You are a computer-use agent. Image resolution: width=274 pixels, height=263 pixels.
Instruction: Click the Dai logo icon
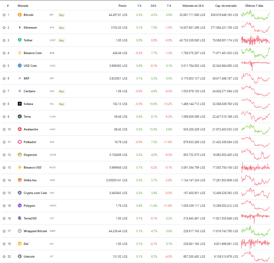click(20, 244)
